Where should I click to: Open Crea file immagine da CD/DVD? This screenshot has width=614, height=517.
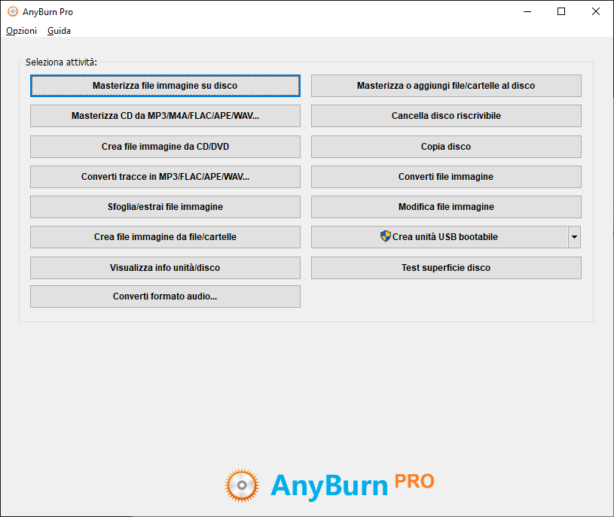tap(165, 147)
